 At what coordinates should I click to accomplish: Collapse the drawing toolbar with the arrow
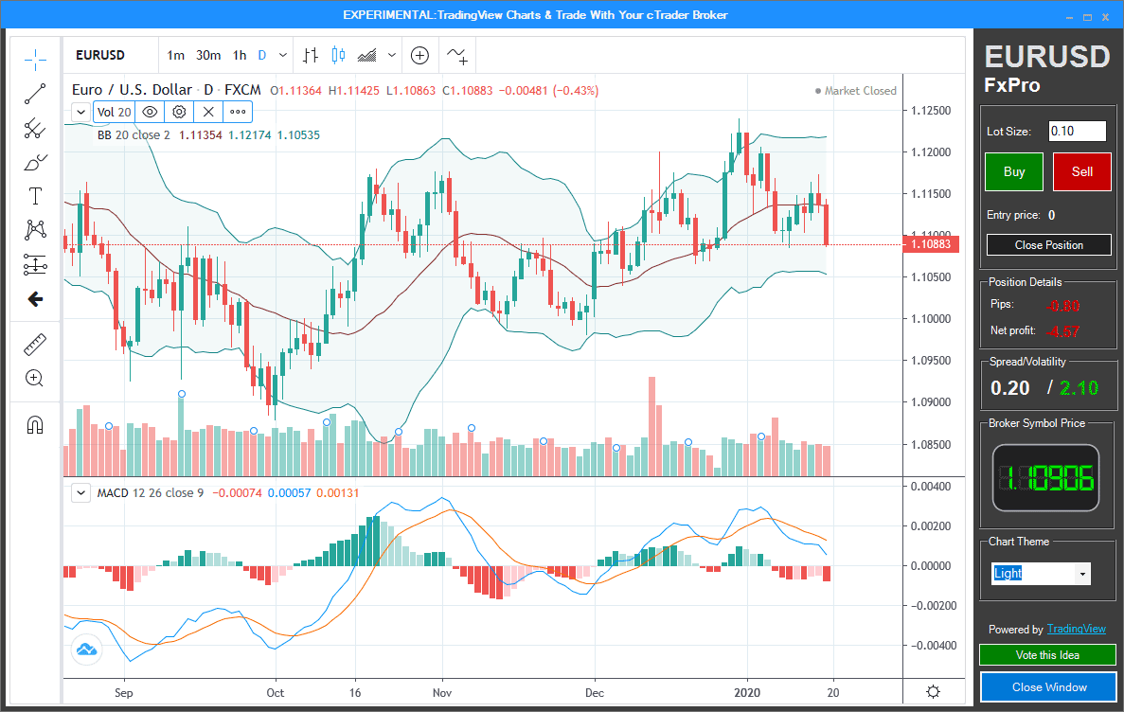(x=35, y=299)
